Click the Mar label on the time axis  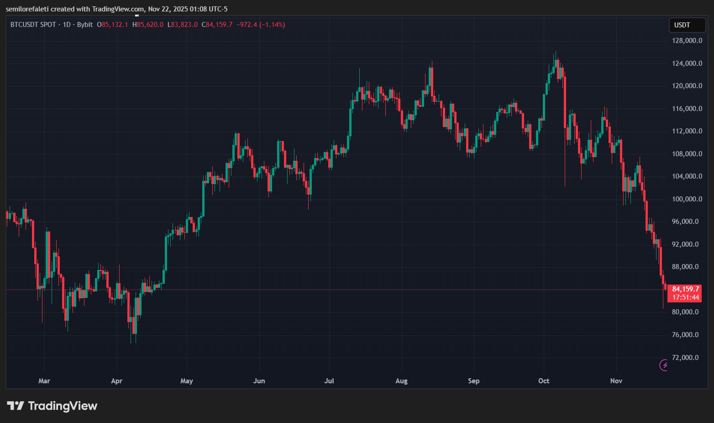click(x=44, y=381)
